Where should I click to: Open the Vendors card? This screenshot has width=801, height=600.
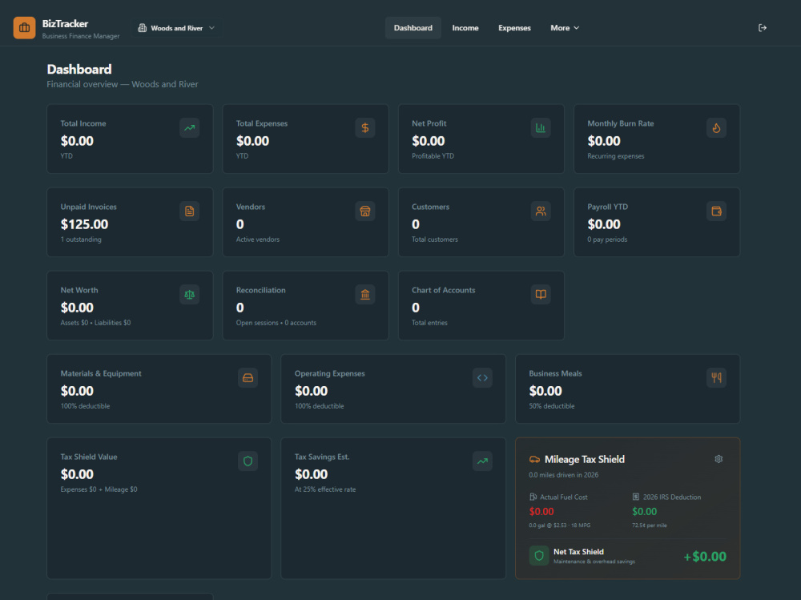coord(305,223)
